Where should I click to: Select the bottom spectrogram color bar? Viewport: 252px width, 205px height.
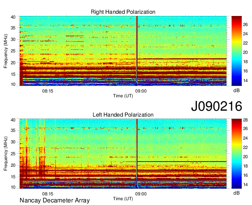[236, 154]
